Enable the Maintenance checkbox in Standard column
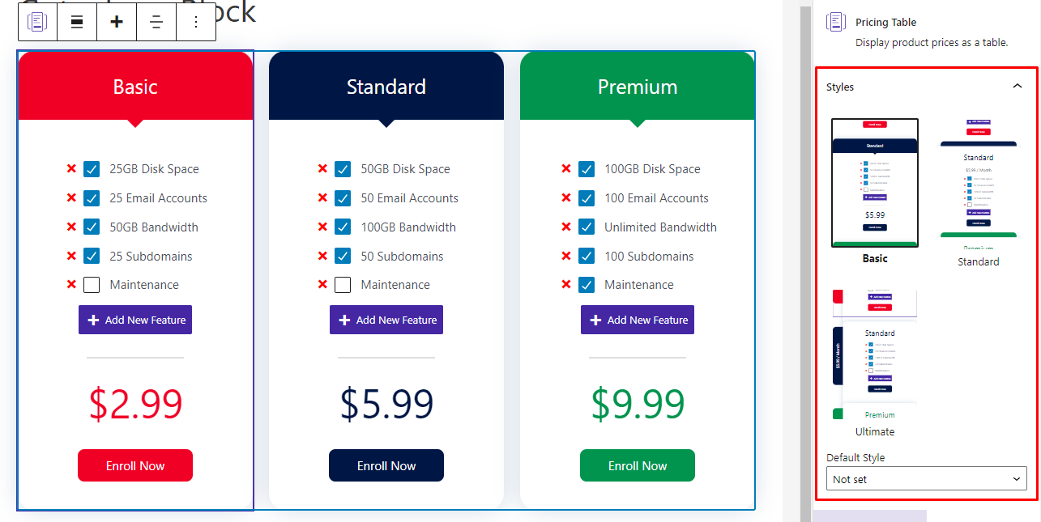The width and height of the screenshot is (1041, 522). 342,284
